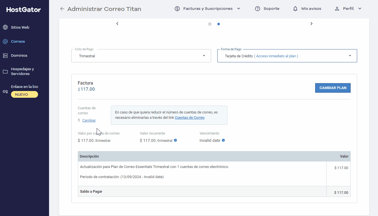Click the Periodo de contratación line
Viewport: 378px width, 216px height.
[x=122, y=177]
